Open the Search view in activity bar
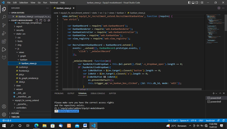Image resolution: width=227 pixels, height=129 pixels. click(4, 17)
